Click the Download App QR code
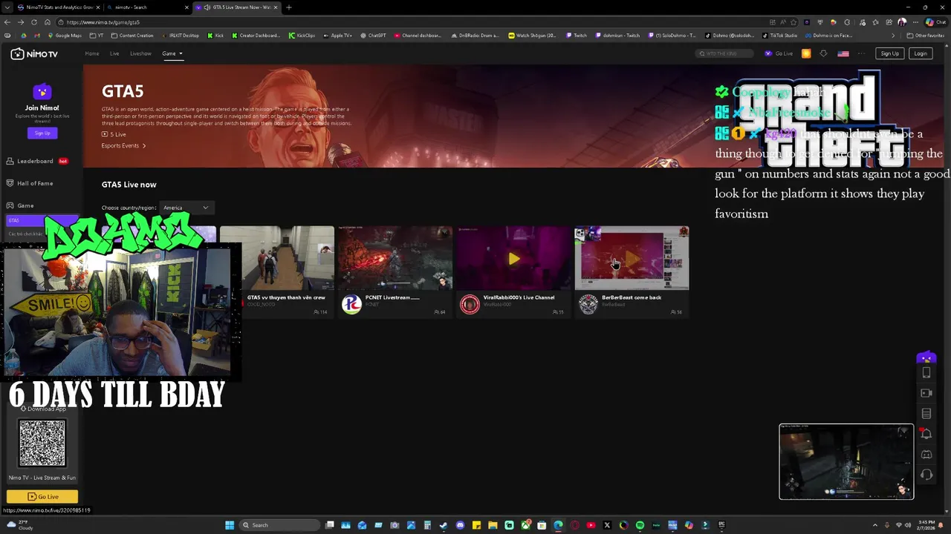Screen dimensions: 951x534 click(42, 443)
